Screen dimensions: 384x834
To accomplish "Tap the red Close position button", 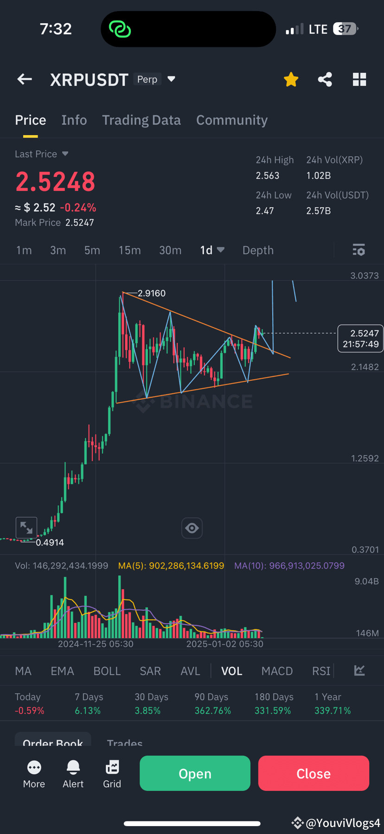I will point(314,773).
